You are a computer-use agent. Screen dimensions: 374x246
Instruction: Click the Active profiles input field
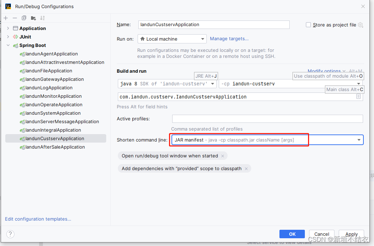(267, 119)
